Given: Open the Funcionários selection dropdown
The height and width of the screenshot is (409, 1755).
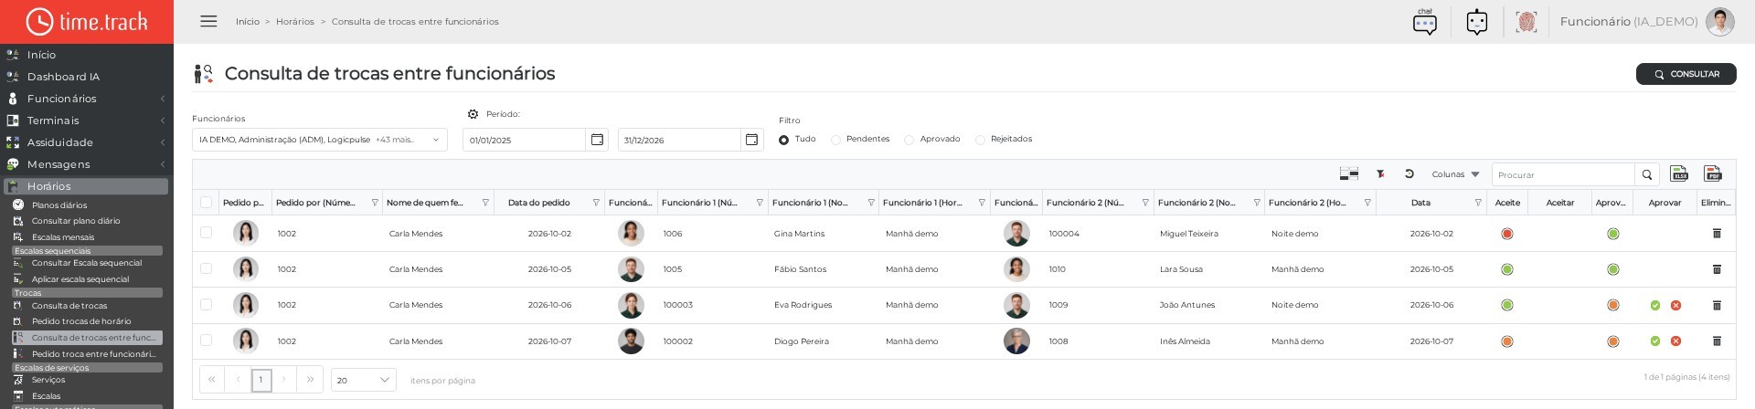Looking at the screenshot, I should [x=320, y=140].
